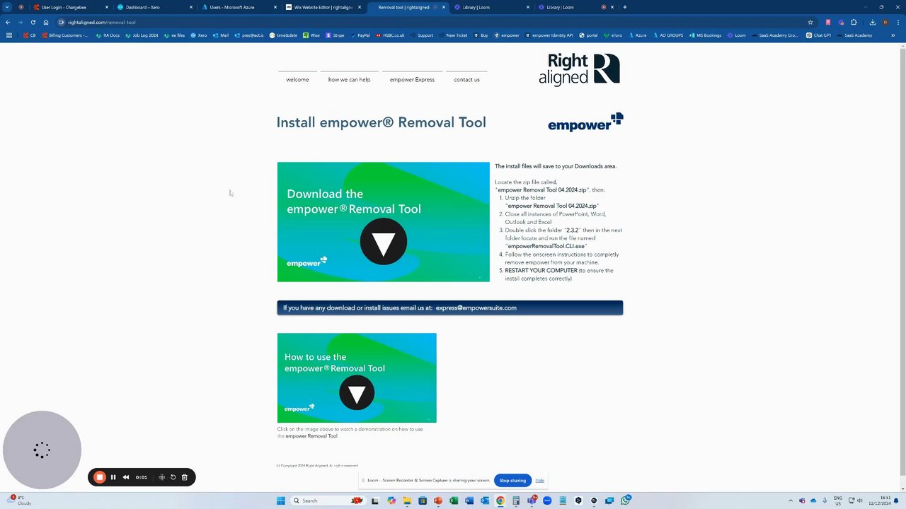This screenshot has height=509, width=906.
Task: Open the Billing Customers bookmark
Action: tap(65, 35)
